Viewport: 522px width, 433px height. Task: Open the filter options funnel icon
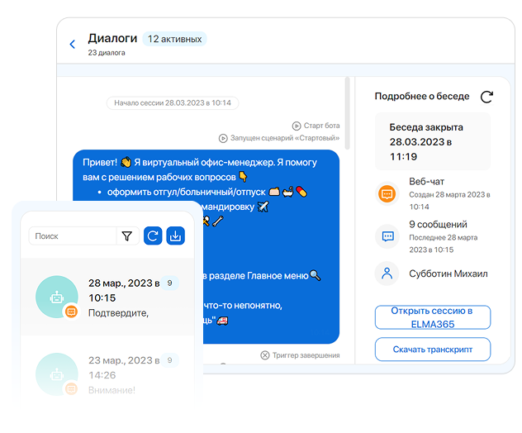point(127,236)
